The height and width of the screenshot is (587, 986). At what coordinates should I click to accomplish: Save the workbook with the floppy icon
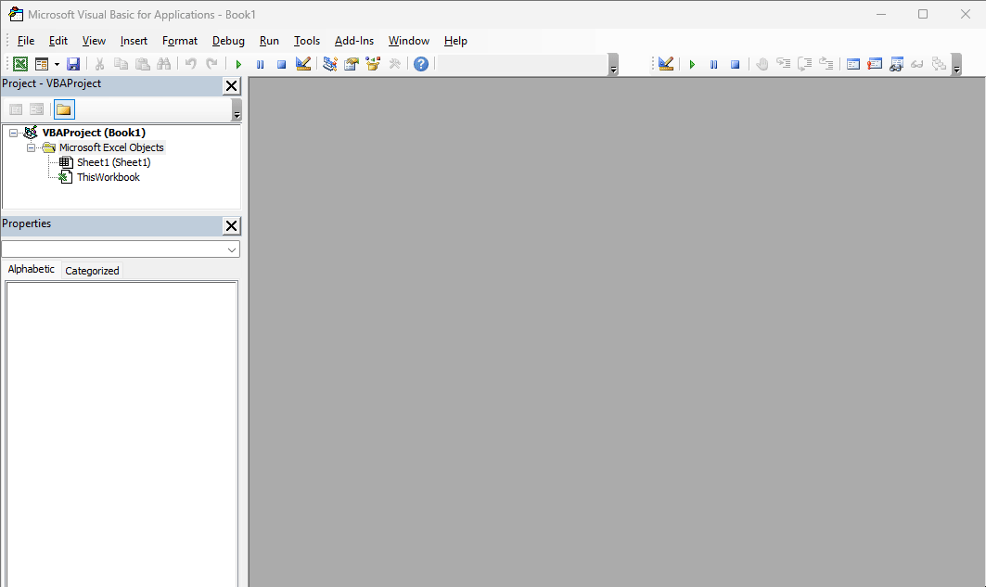tap(73, 64)
